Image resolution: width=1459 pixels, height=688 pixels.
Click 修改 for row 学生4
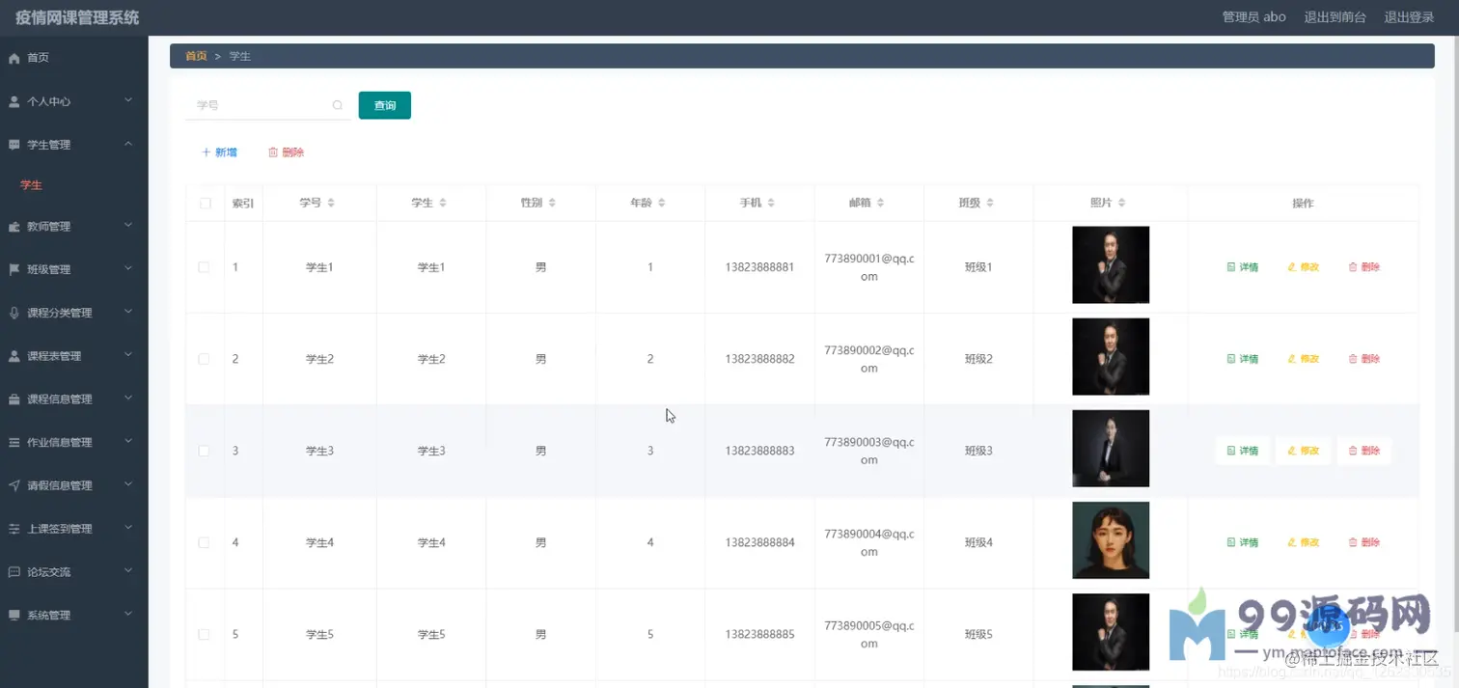point(1303,542)
